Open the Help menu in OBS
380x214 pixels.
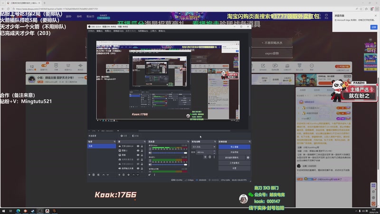(161, 31)
